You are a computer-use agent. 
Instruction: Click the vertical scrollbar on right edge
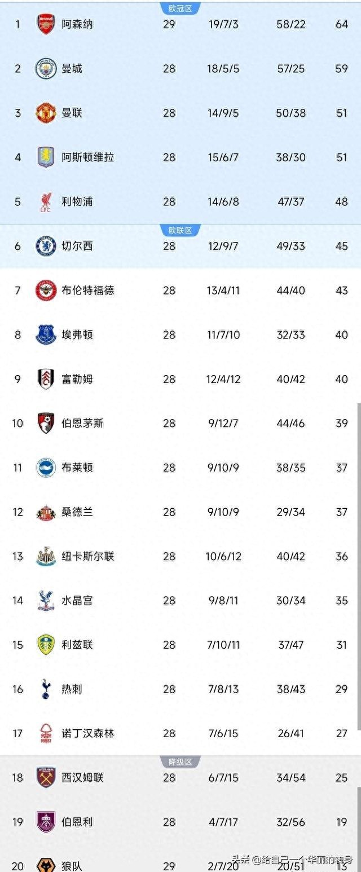(358, 564)
